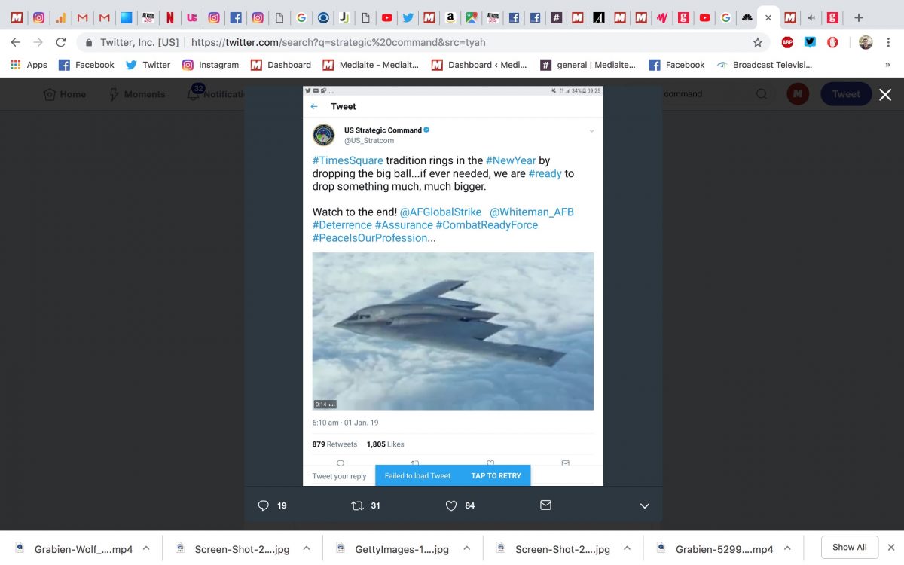904x565 pixels.
Task: Open the Twitter bookmark
Action: click(x=148, y=65)
